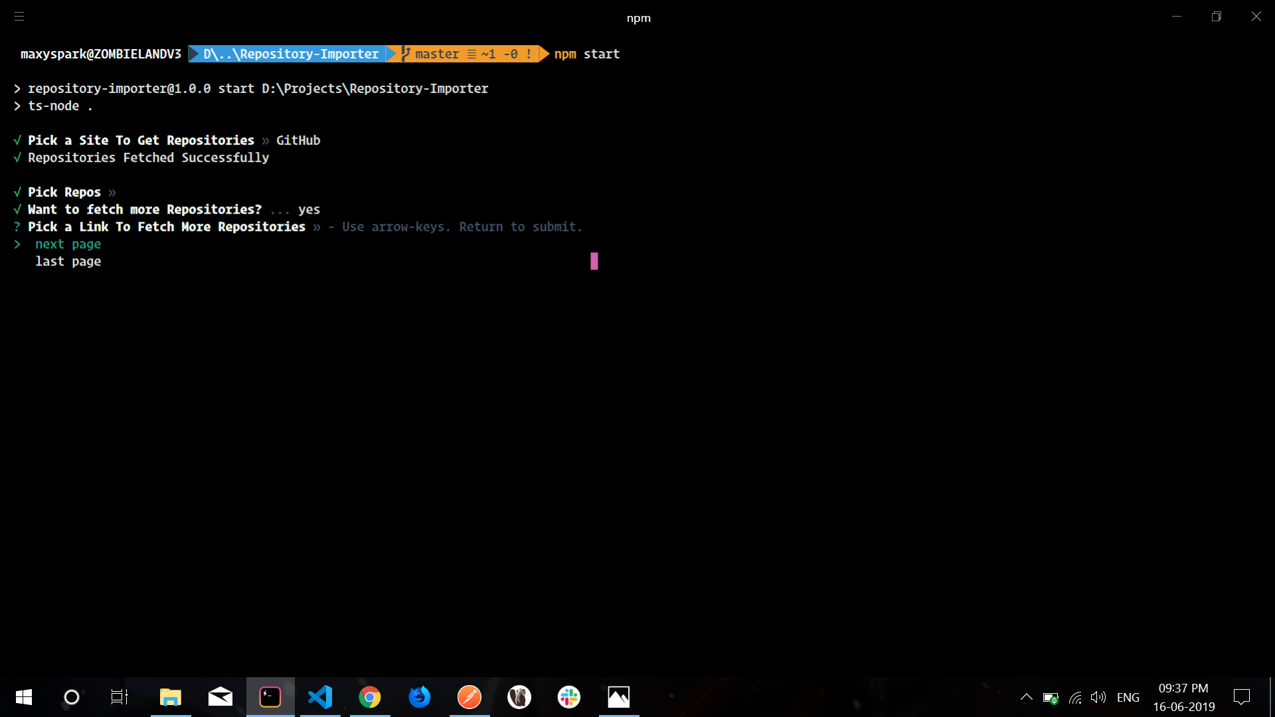Screen dimensions: 1275x717
Task: Click the 'npm start' command text
Action: point(587,54)
